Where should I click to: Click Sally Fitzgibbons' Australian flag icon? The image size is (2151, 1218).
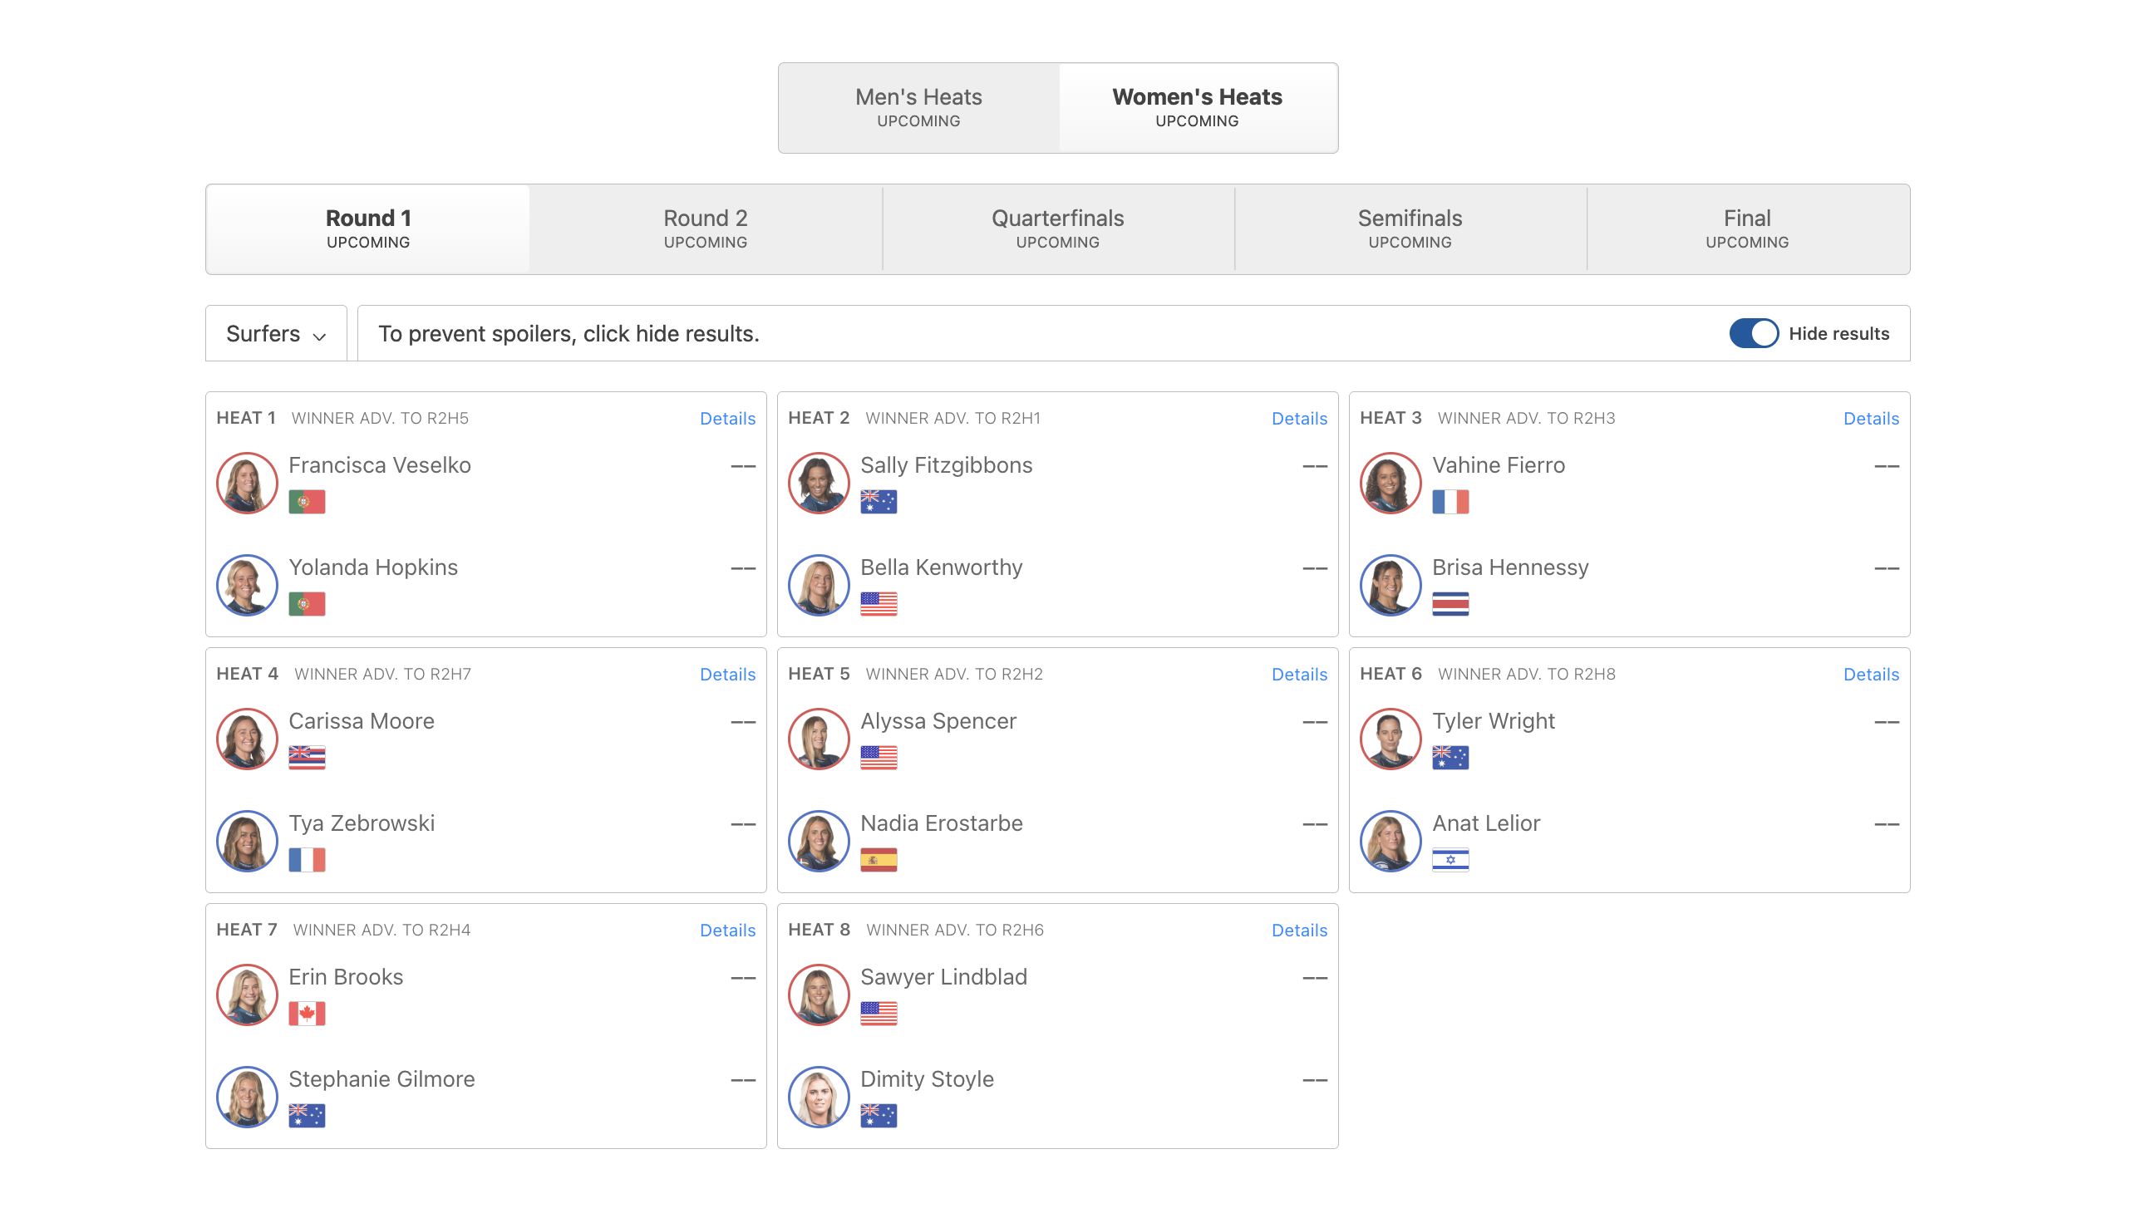point(878,502)
